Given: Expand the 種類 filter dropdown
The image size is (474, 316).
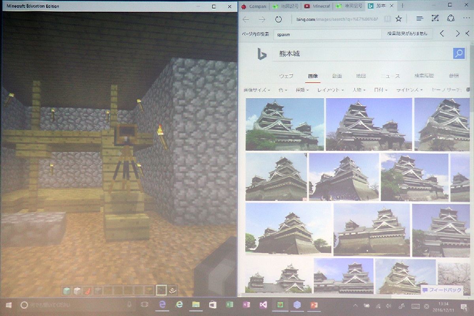Looking at the screenshot, I should click(302, 90).
